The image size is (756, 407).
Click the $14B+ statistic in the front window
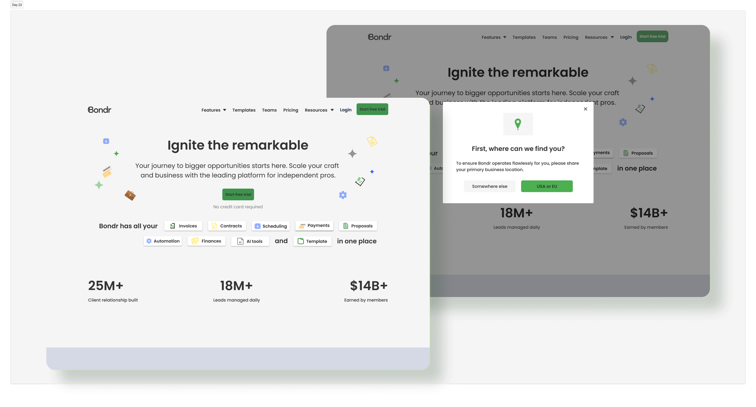pos(369,286)
